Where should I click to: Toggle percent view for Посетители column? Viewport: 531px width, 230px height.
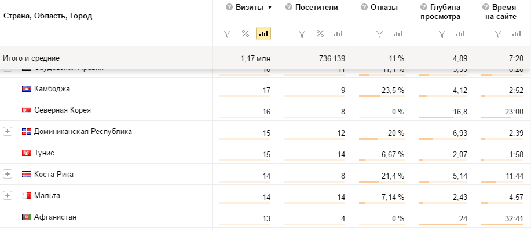[x=320, y=34]
